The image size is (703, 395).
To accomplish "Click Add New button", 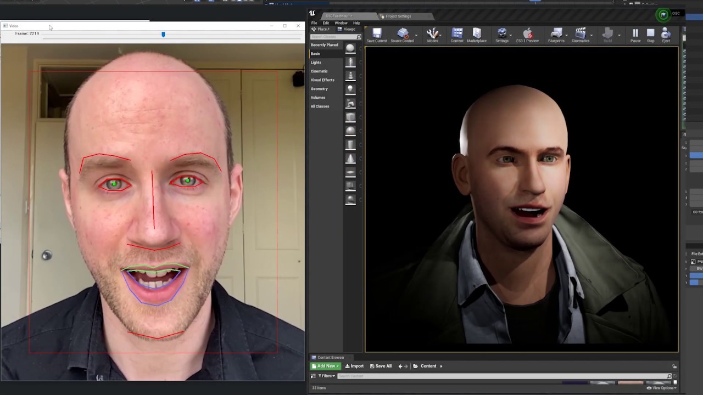I will (326, 366).
